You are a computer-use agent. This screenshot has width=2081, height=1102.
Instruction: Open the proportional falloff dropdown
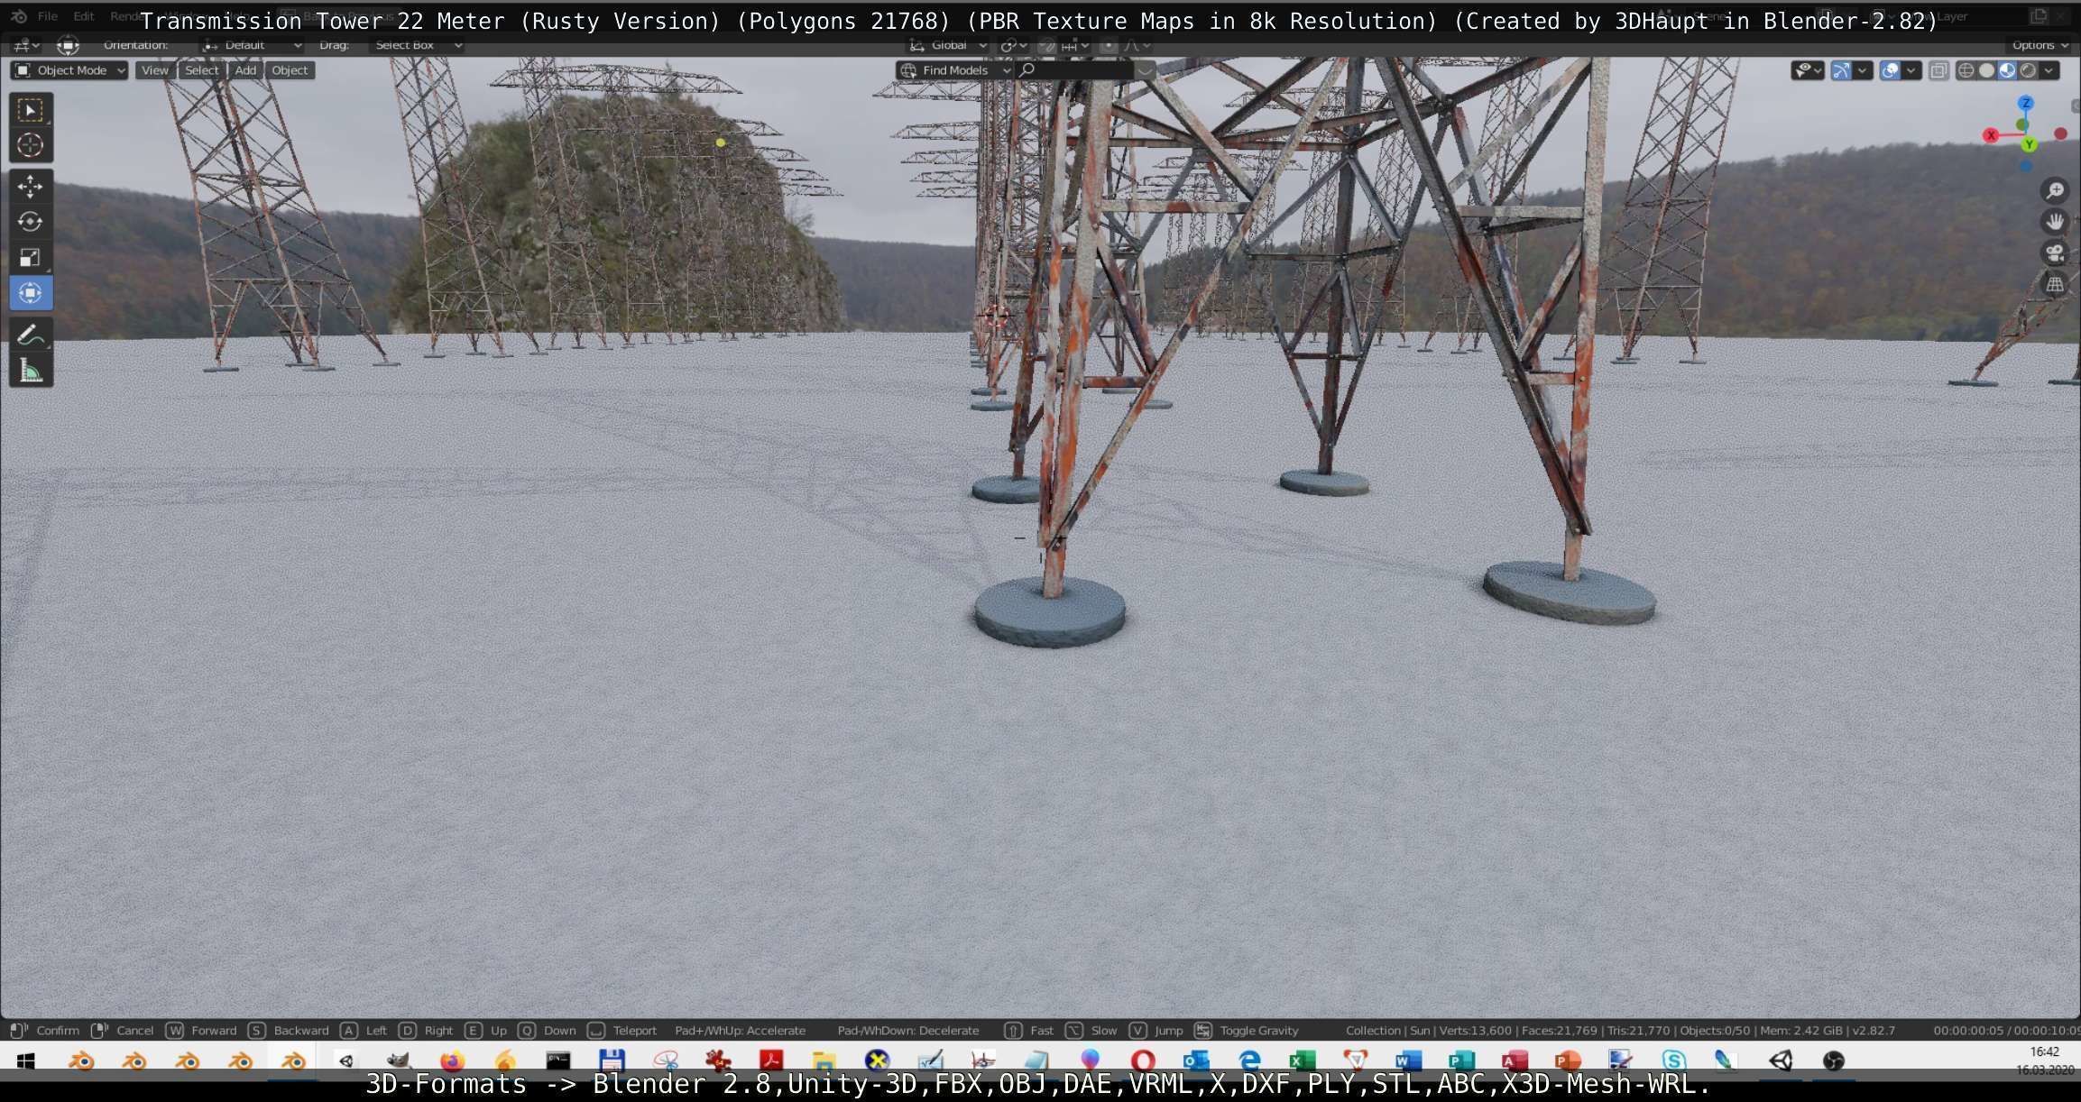[x=1137, y=45]
